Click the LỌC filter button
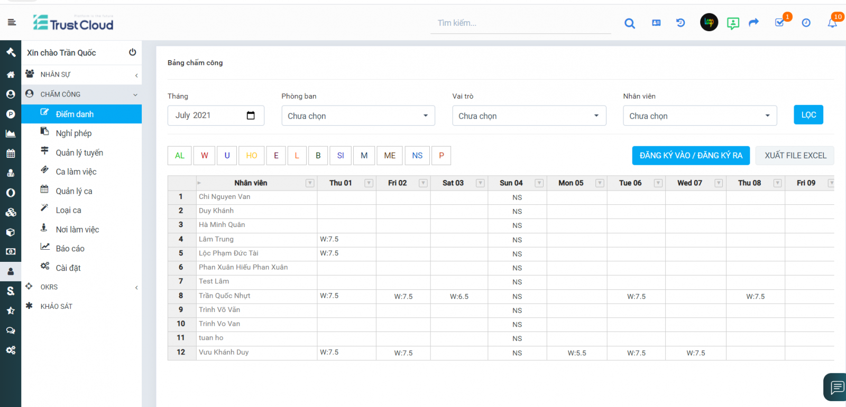 [808, 115]
